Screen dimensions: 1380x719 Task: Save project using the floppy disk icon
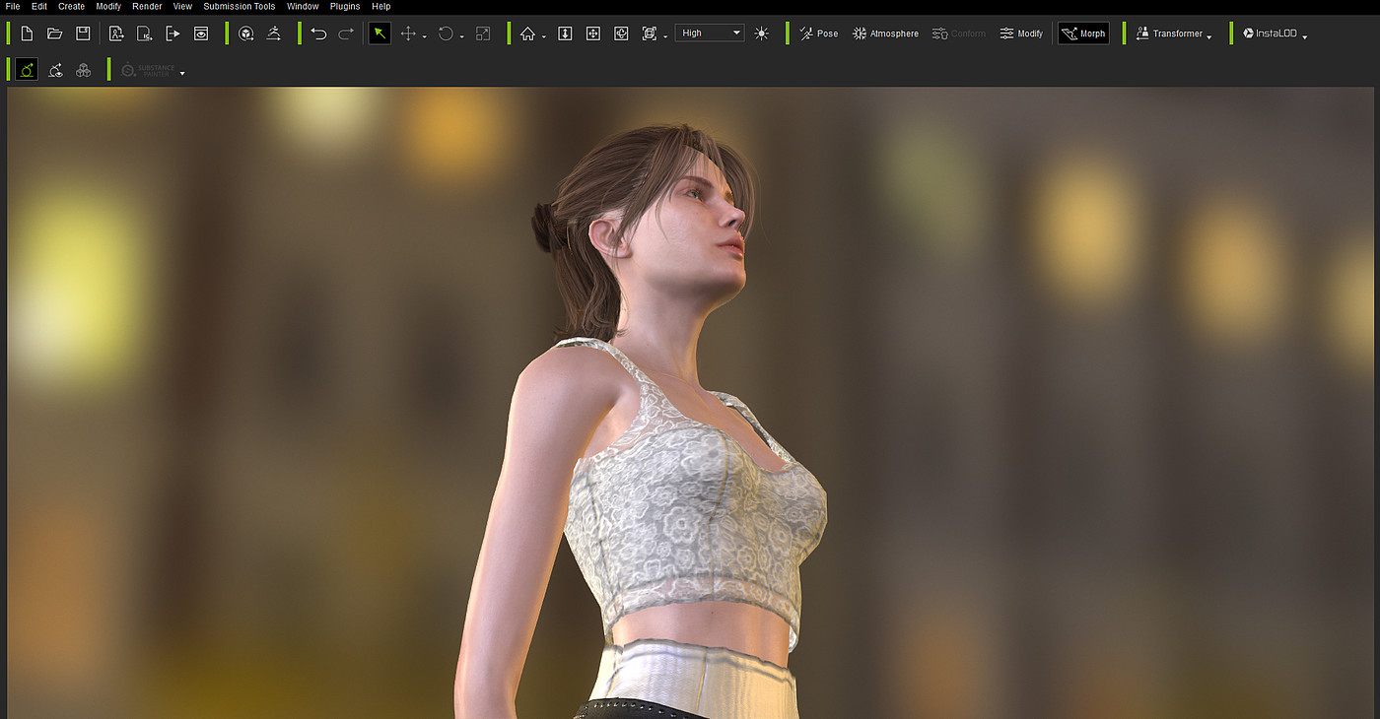click(x=83, y=33)
